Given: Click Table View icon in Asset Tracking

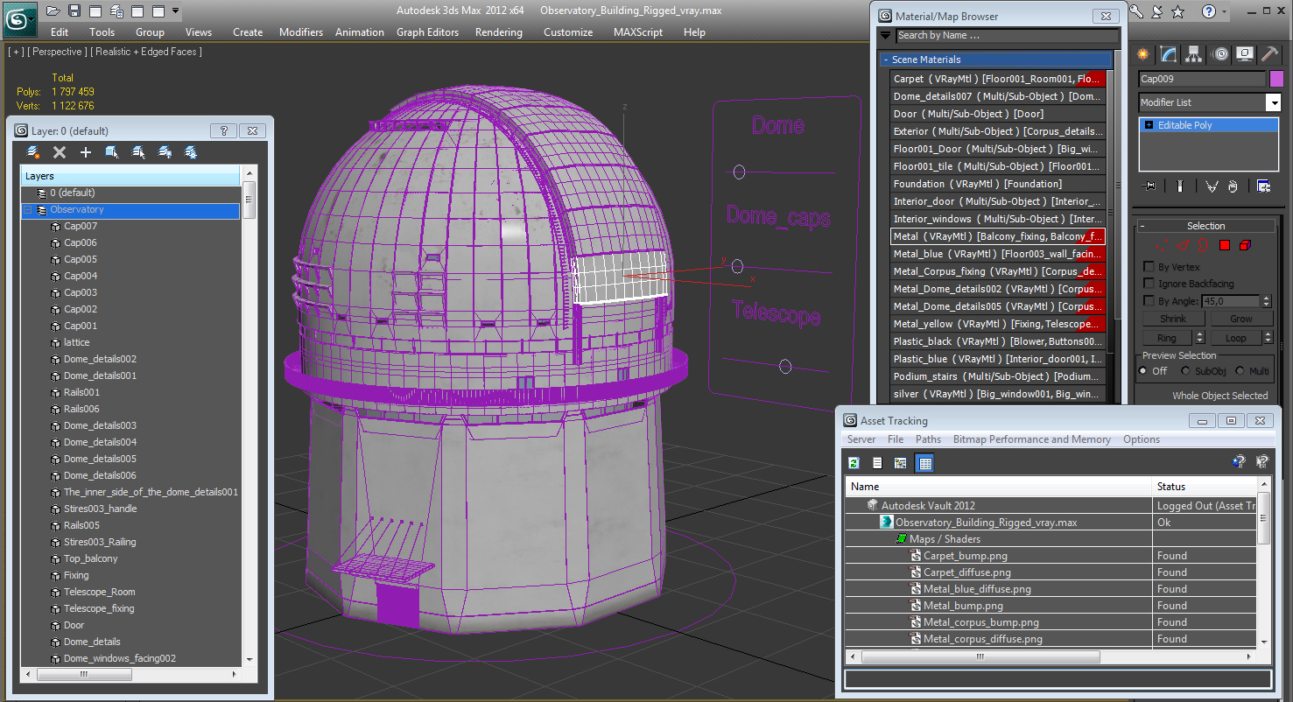Looking at the screenshot, I should tap(925, 463).
